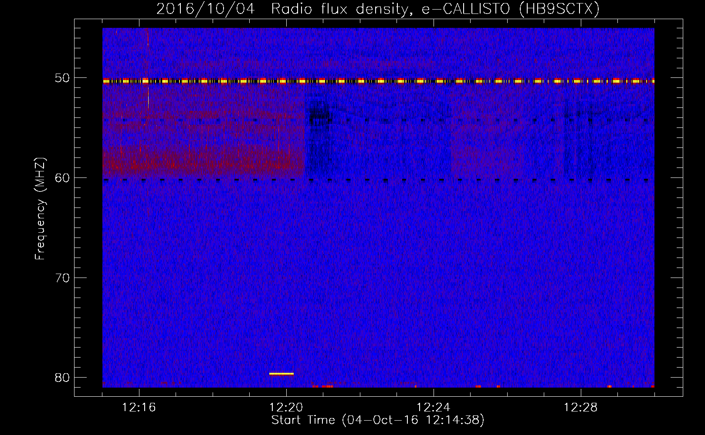Click the 80 frequency tick label

click(x=62, y=377)
